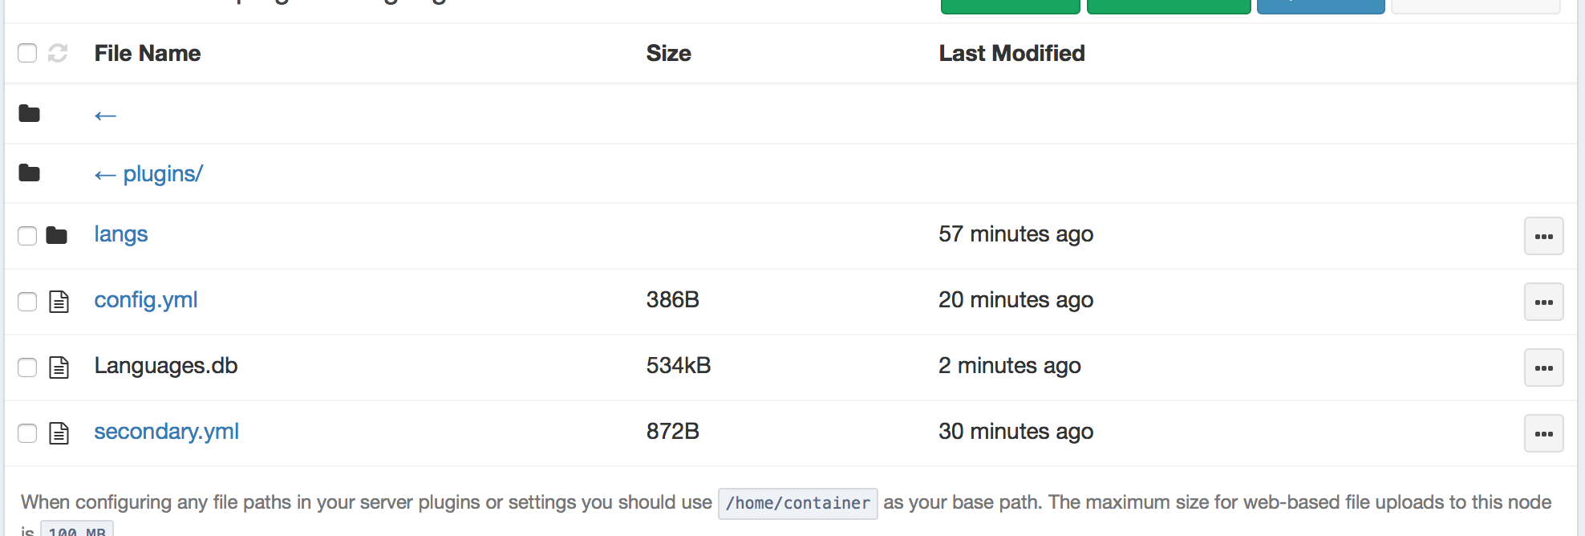This screenshot has width=1585, height=536.
Task: Open the langs folder link
Action: [121, 234]
